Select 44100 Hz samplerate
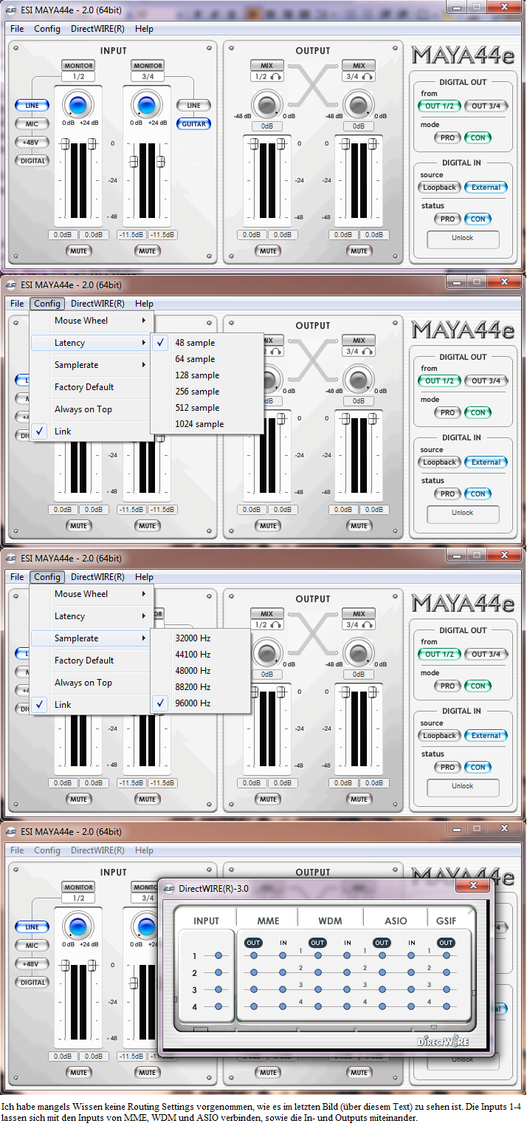The width and height of the screenshot is (527, 1126). click(201, 655)
